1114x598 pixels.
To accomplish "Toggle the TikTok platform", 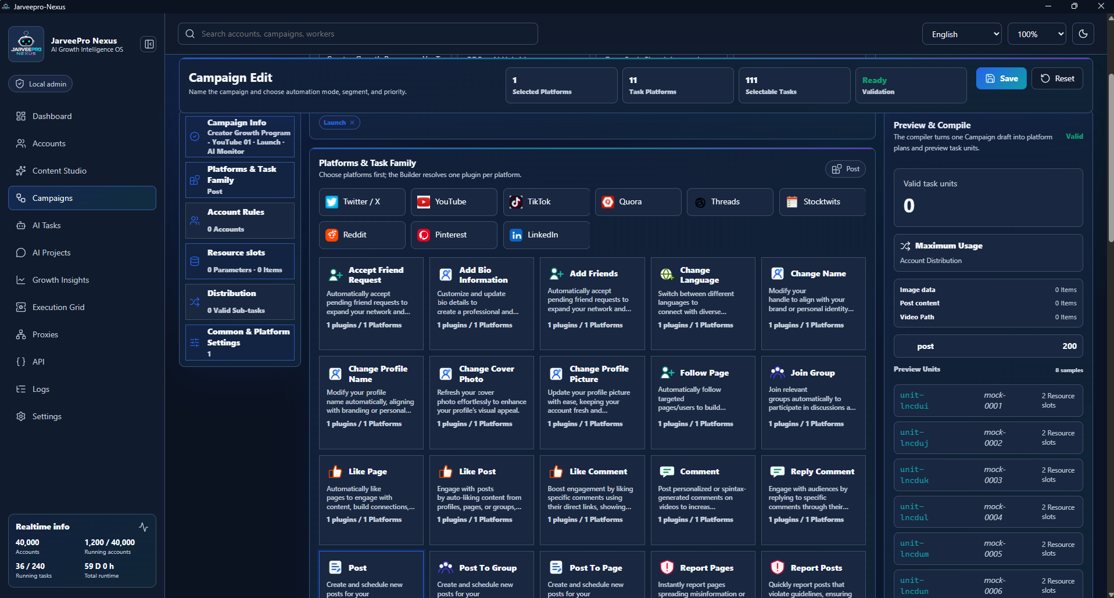I will [546, 201].
